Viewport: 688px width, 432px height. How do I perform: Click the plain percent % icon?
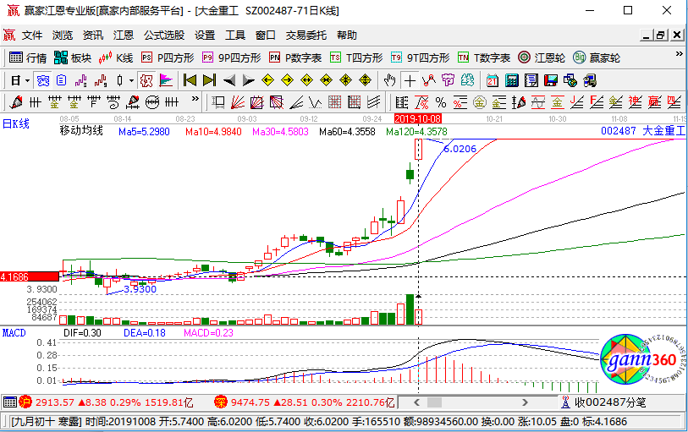441,102
